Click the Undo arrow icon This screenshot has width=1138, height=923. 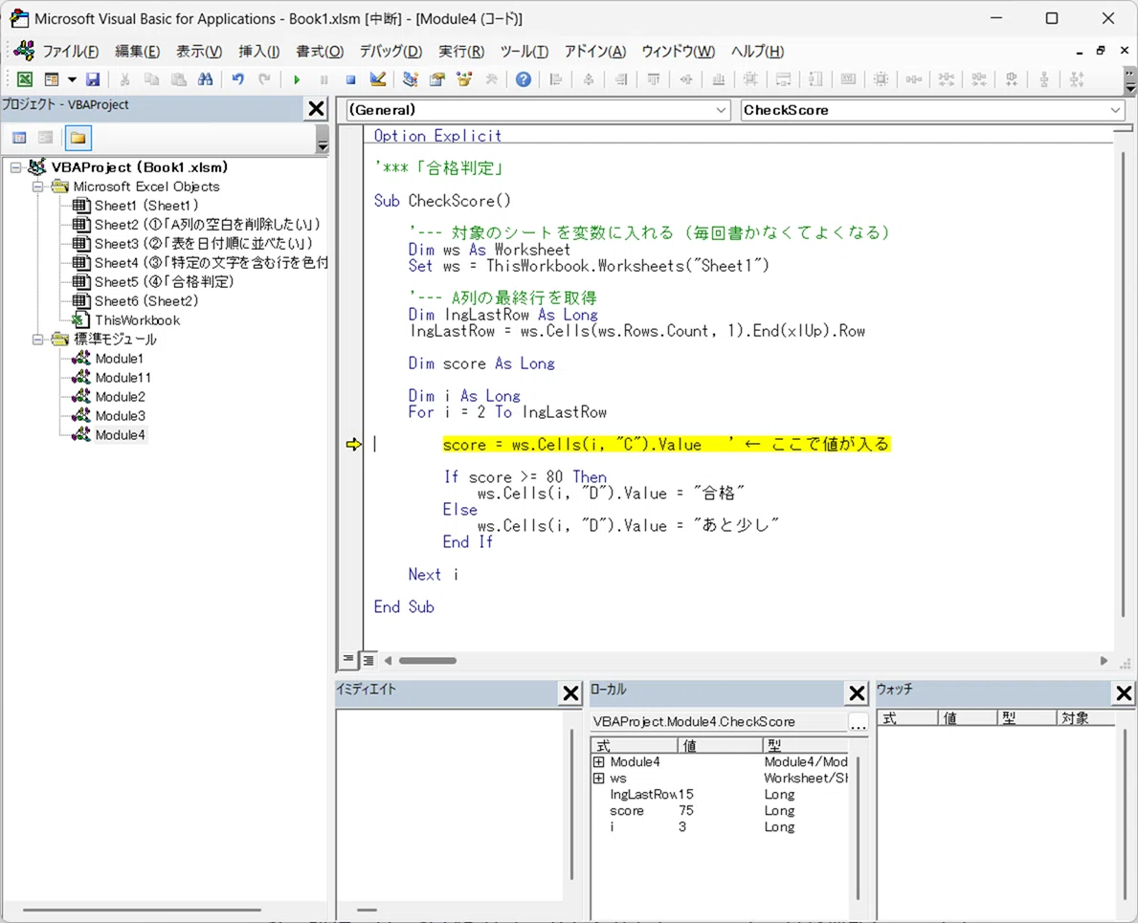click(238, 79)
